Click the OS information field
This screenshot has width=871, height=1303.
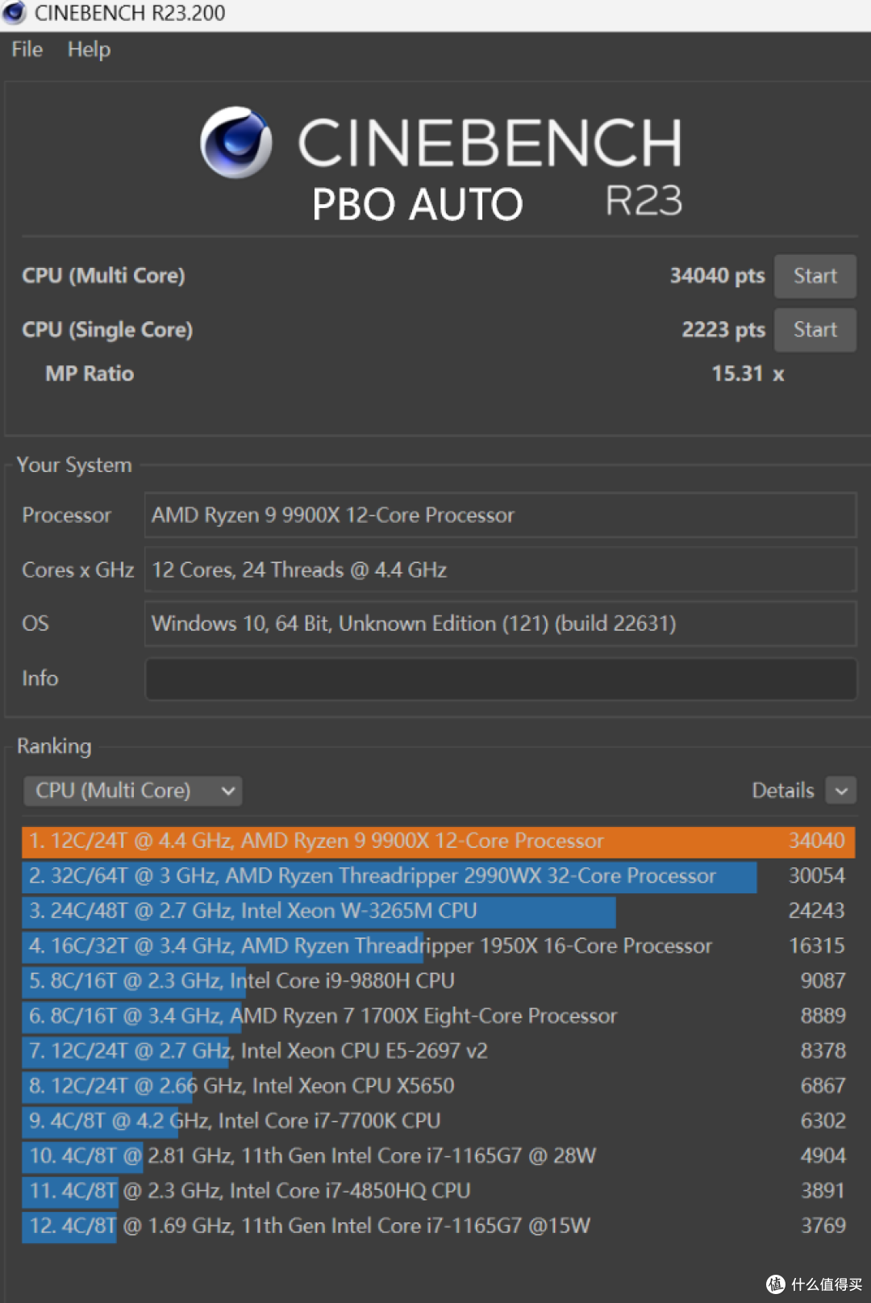coord(500,624)
